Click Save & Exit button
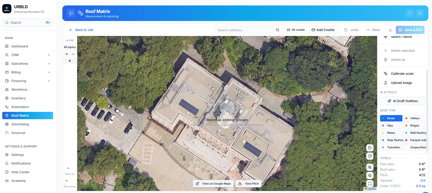This screenshot has height=193, width=432. (410, 30)
